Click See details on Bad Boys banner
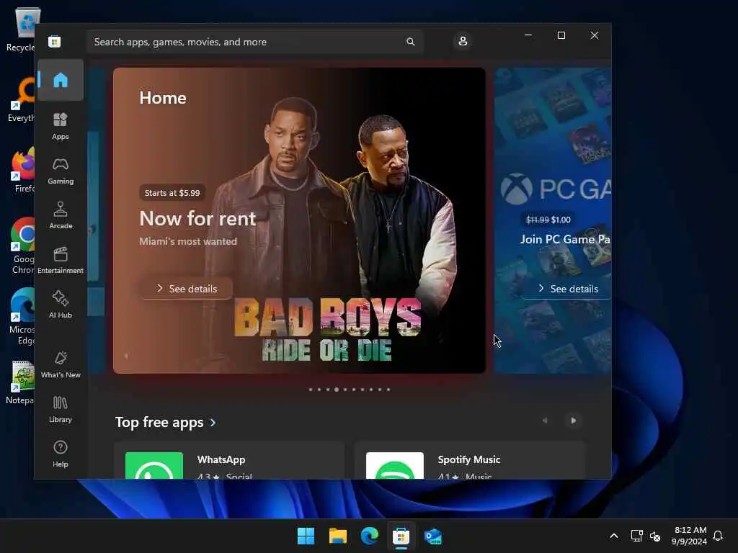 pyautogui.click(x=187, y=289)
